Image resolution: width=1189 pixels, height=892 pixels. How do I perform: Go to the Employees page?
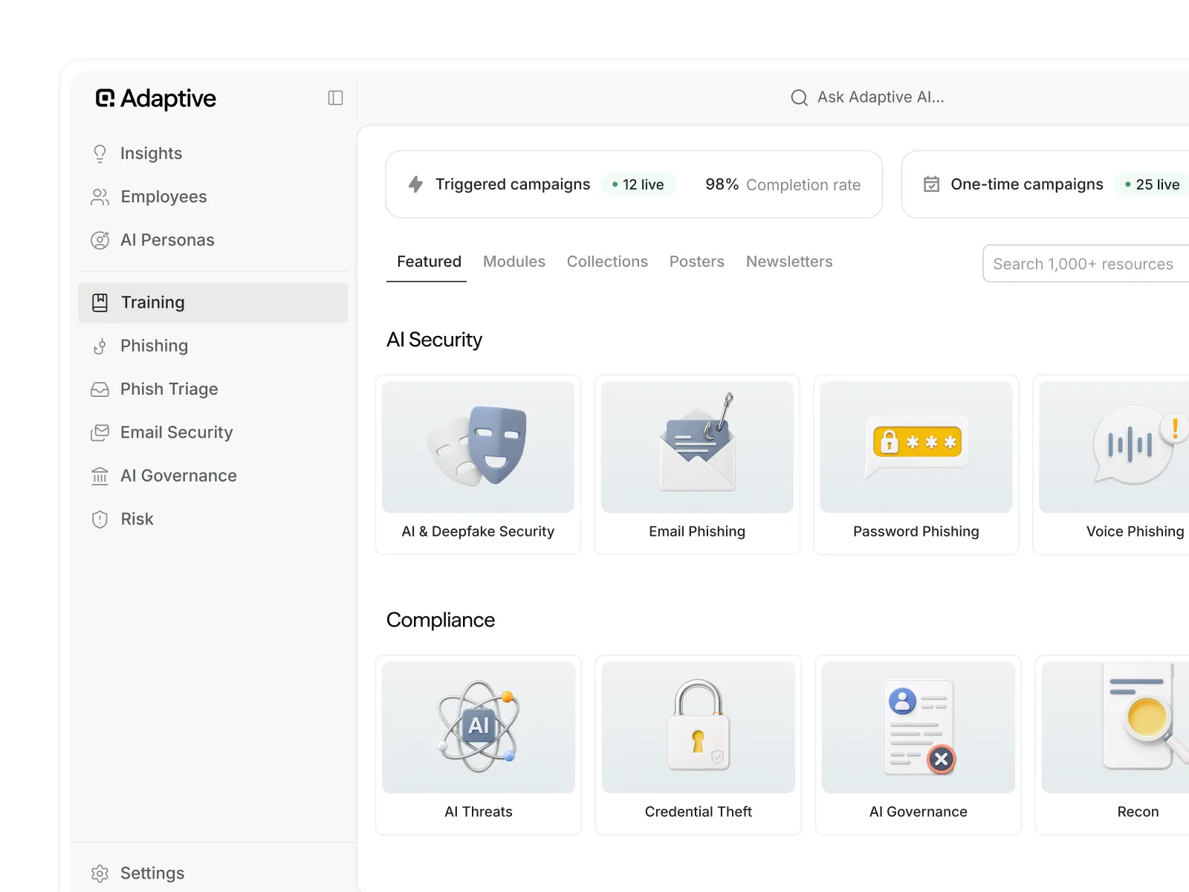coord(213,197)
